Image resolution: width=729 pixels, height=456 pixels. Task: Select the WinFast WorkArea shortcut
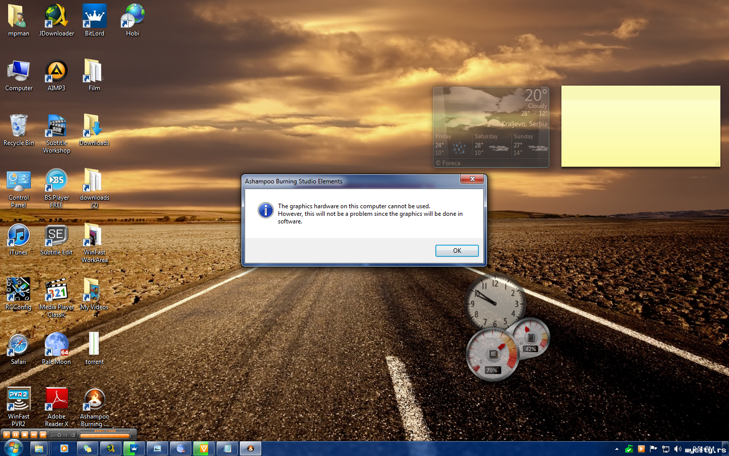point(95,243)
